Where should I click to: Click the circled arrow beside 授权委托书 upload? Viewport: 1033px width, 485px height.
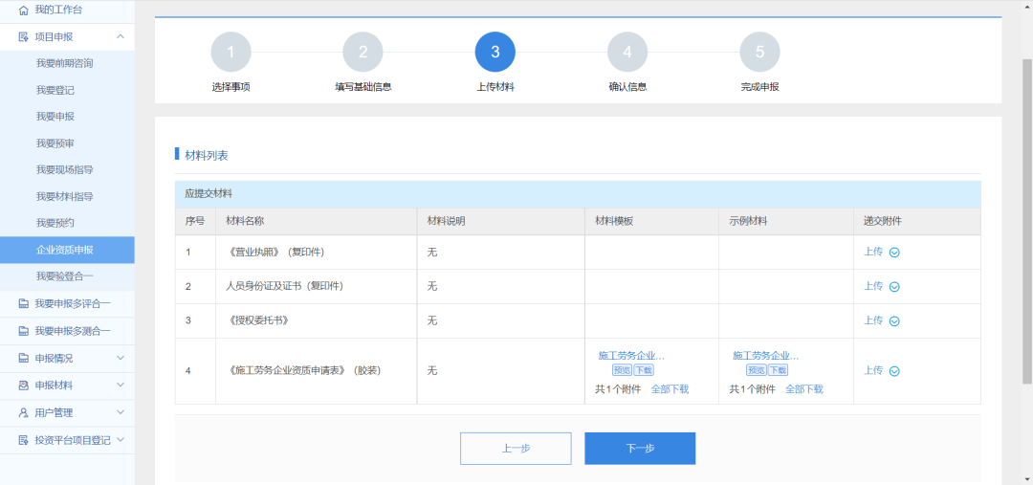click(x=894, y=321)
